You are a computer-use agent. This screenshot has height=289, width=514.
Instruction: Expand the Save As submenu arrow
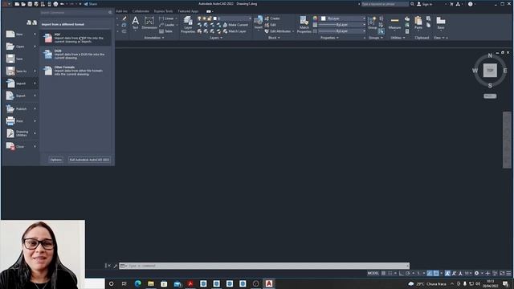click(x=35, y=71)
